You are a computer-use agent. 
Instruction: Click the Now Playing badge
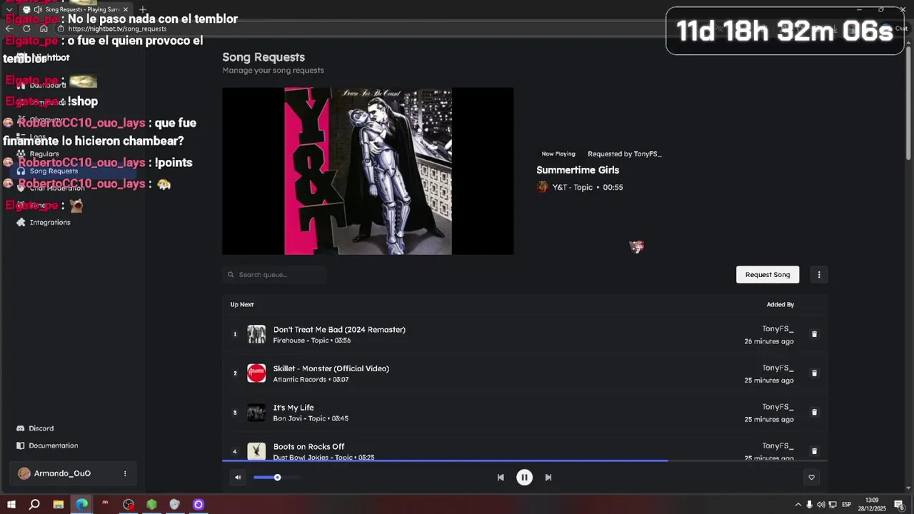point(558,154)
